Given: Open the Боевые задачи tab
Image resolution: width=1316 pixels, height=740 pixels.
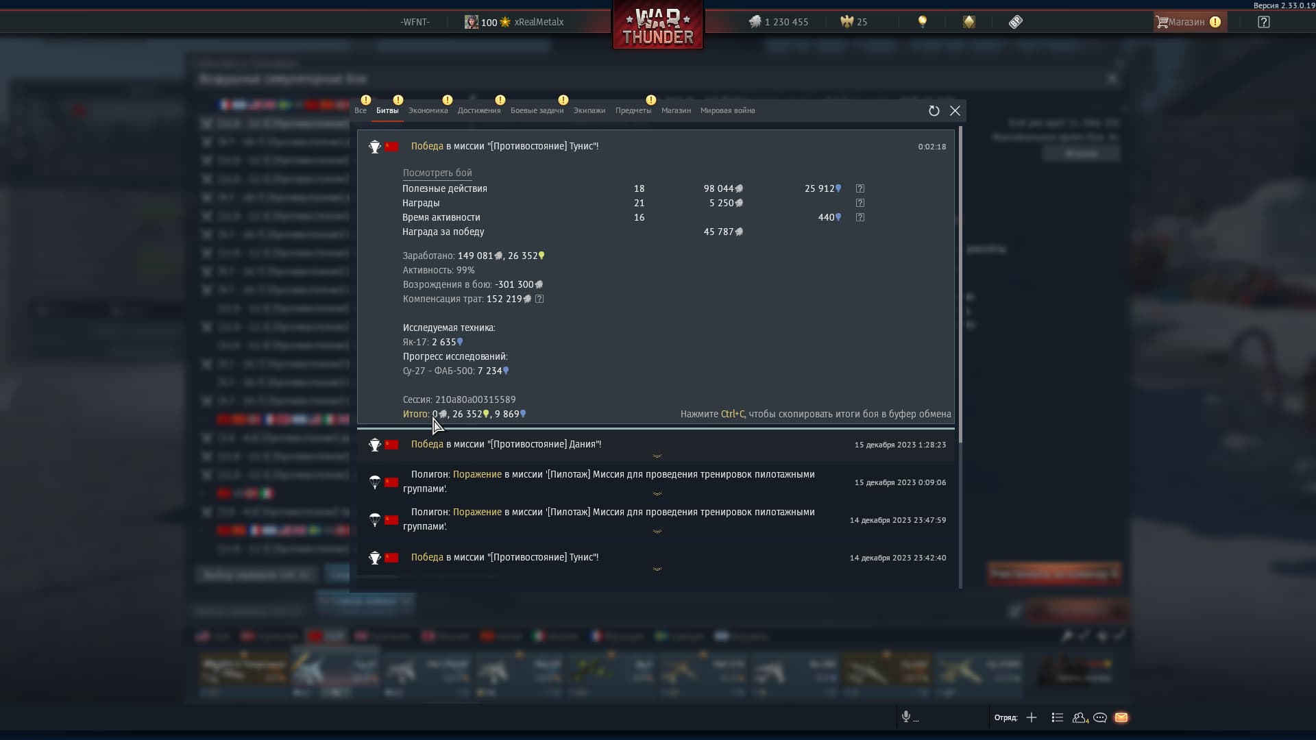Looking at the screenshot, I should pos(537,110).
